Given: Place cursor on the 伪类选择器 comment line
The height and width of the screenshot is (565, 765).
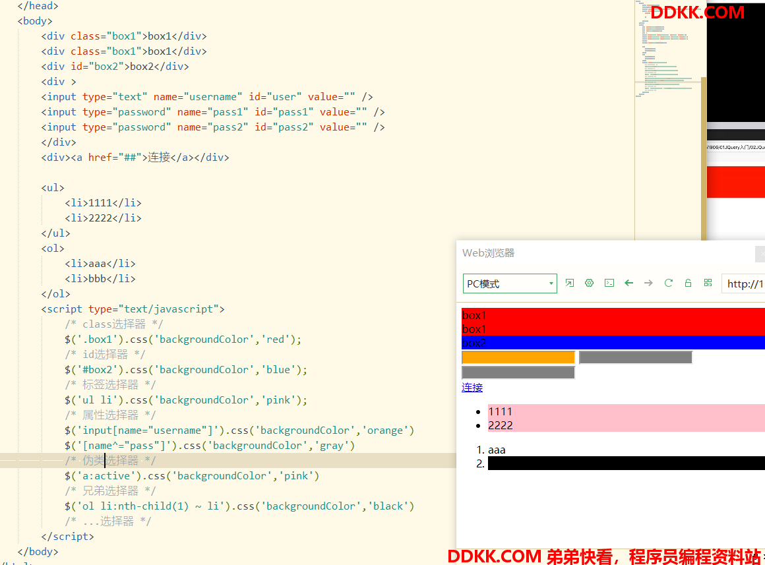Looking at the screenshot, I should [110, 460].
